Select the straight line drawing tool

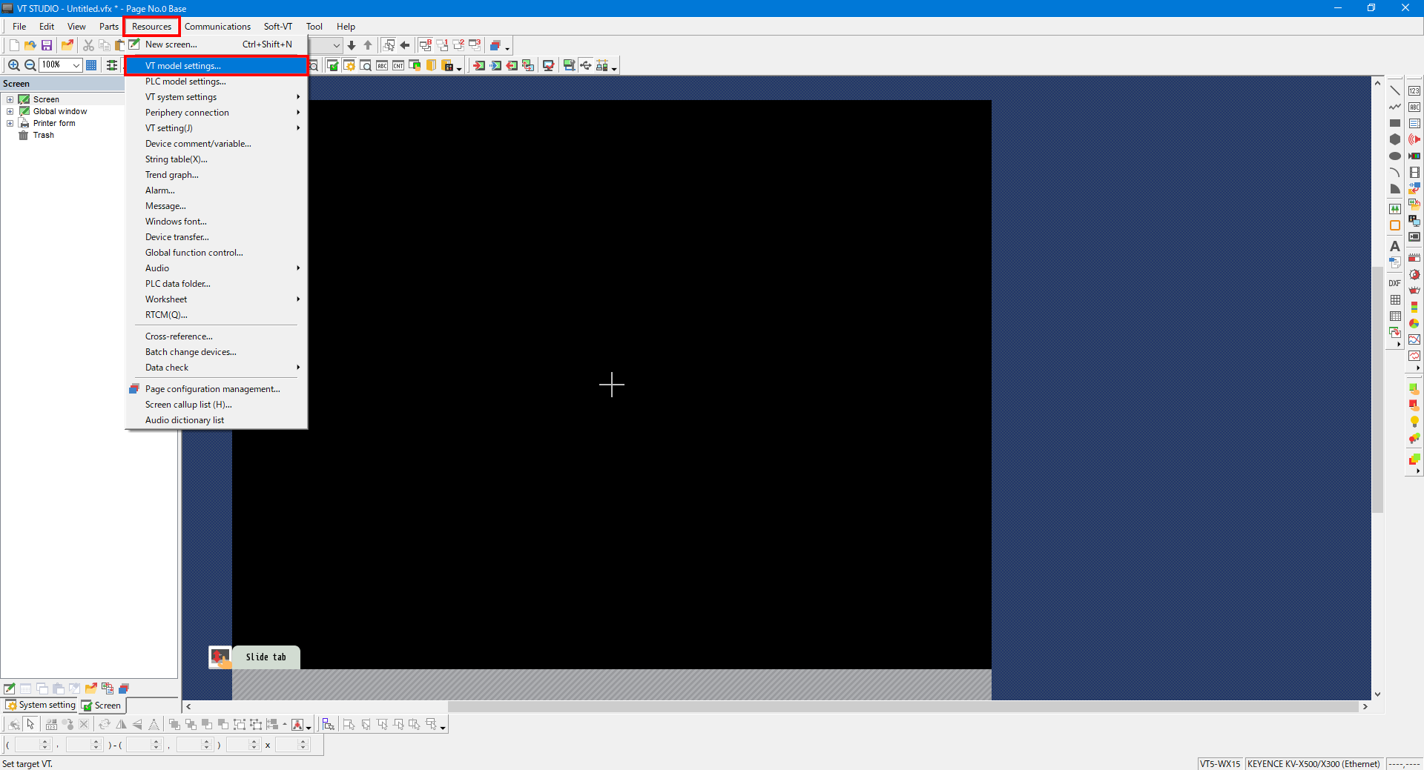pyautogui.click(x=1394, y=90)
